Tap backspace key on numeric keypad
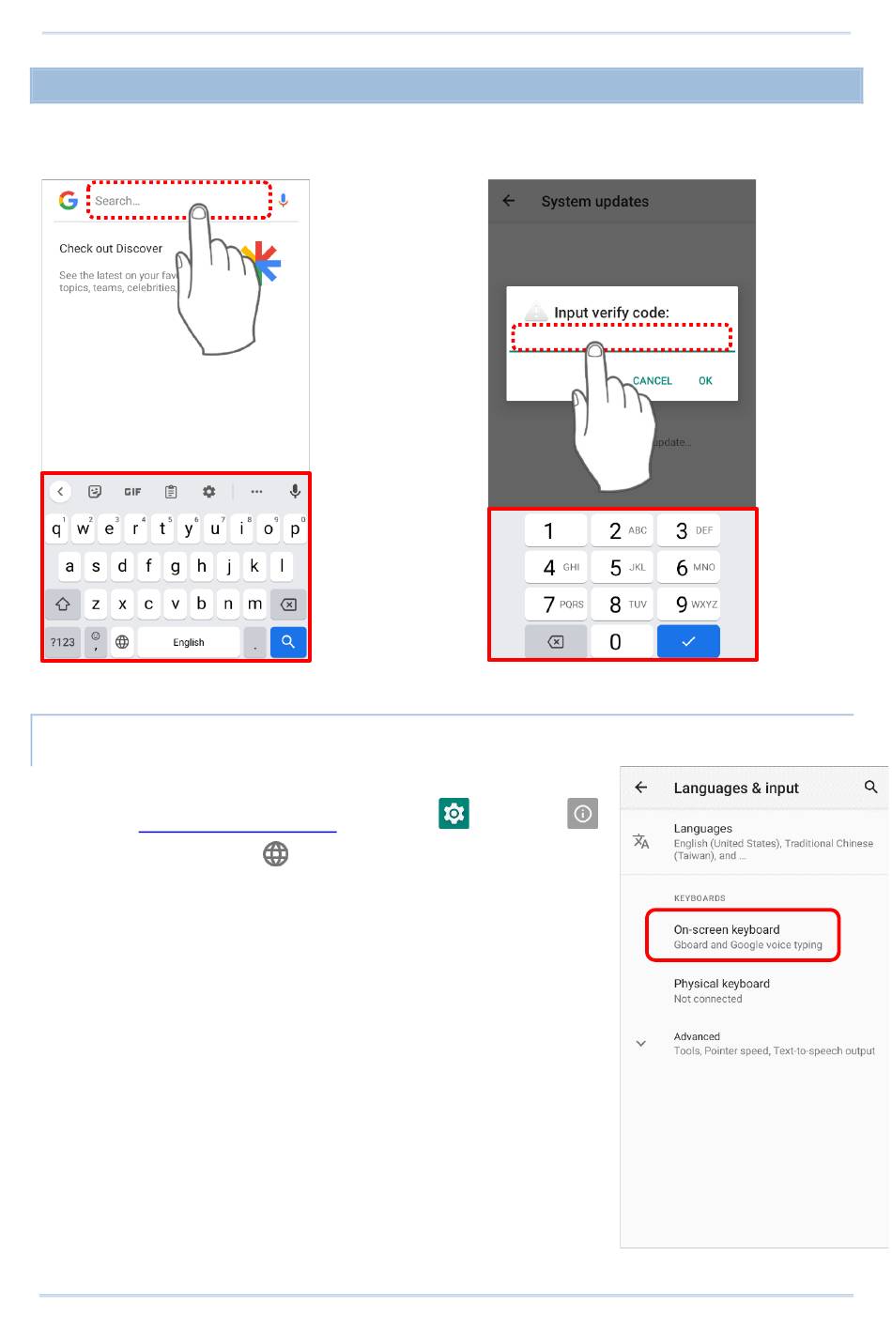The height and width of the screenshot is (1332, 892). click(556, 642)
